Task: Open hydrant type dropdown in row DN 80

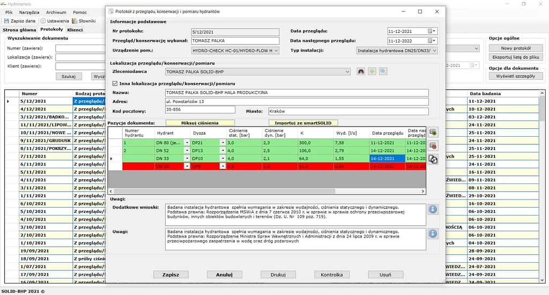Action: 187,143
